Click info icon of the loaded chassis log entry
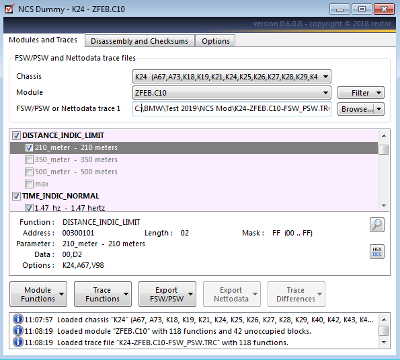 click(x=18, y=319)
